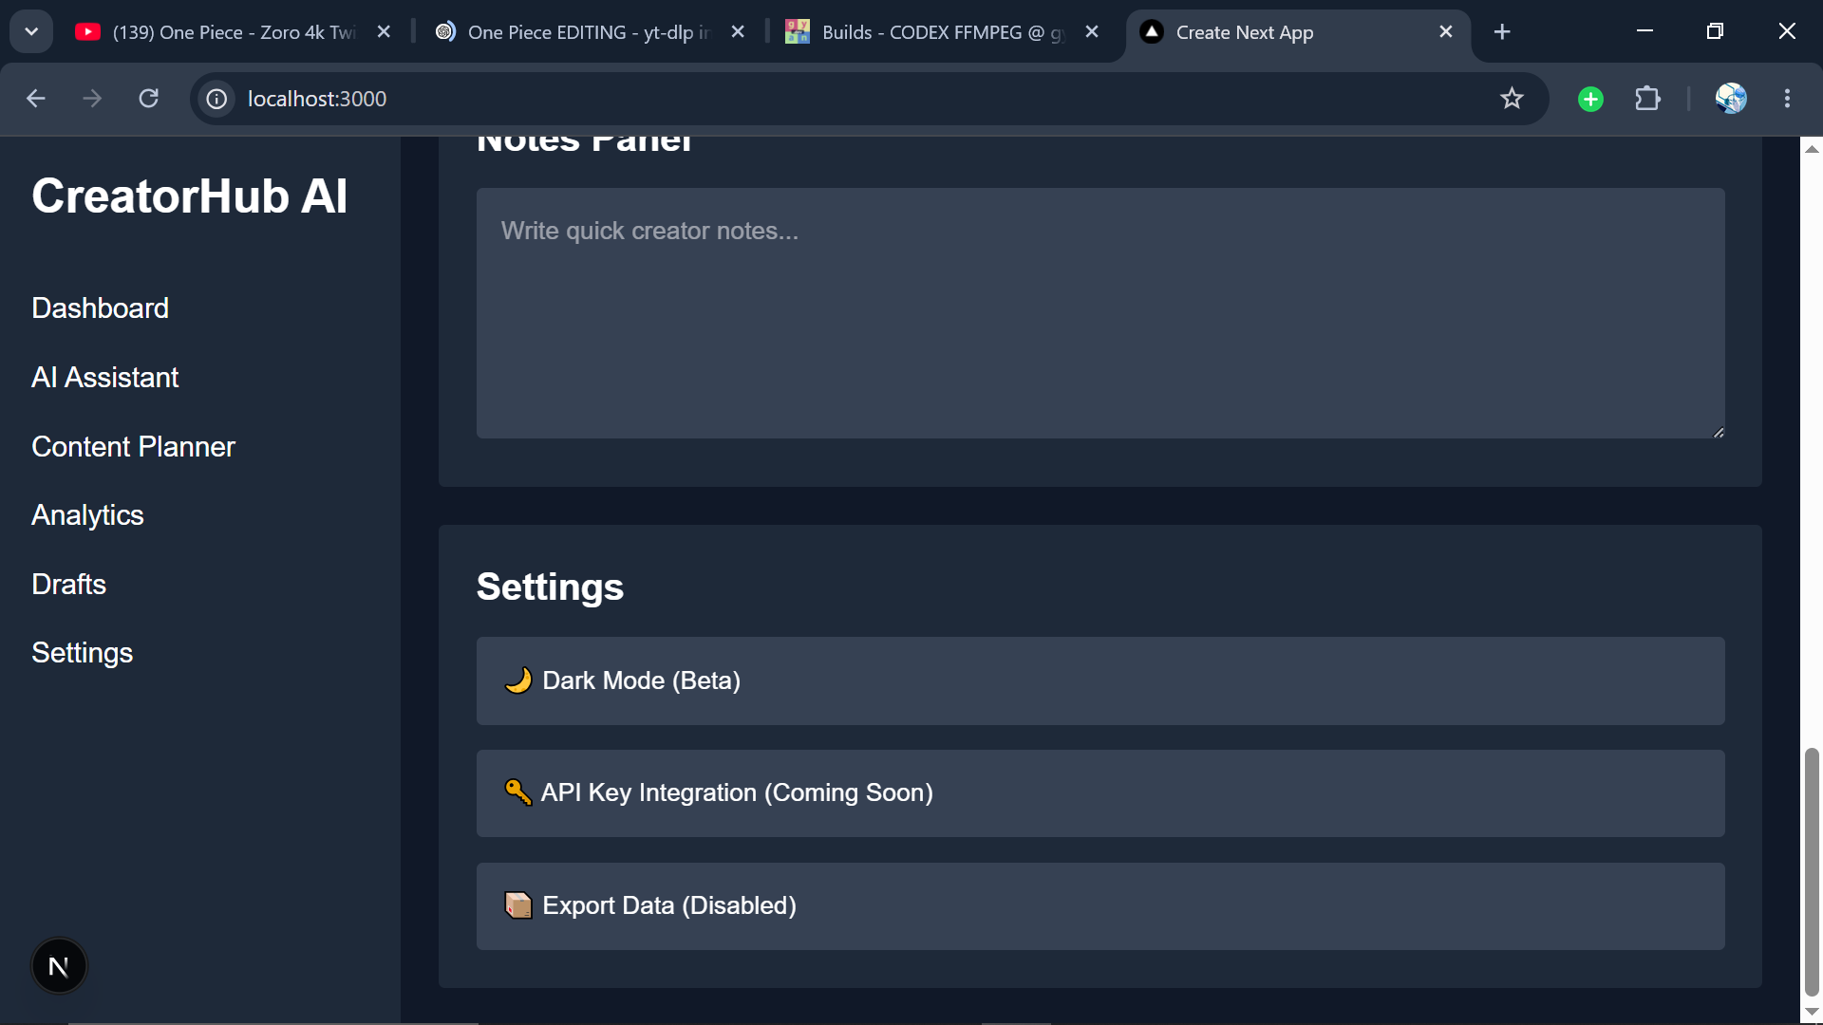Open Drafts in the sidebar
The height and width of the screenshot is (1025, 1823).
(68, 585)
